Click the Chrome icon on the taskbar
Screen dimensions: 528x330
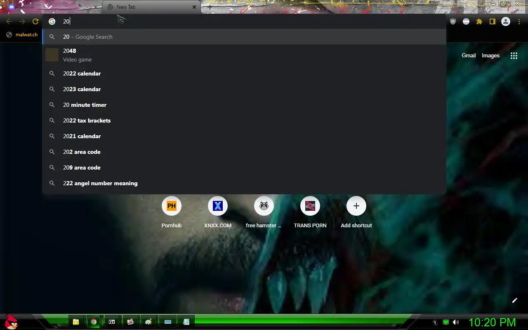click(94, 322)
